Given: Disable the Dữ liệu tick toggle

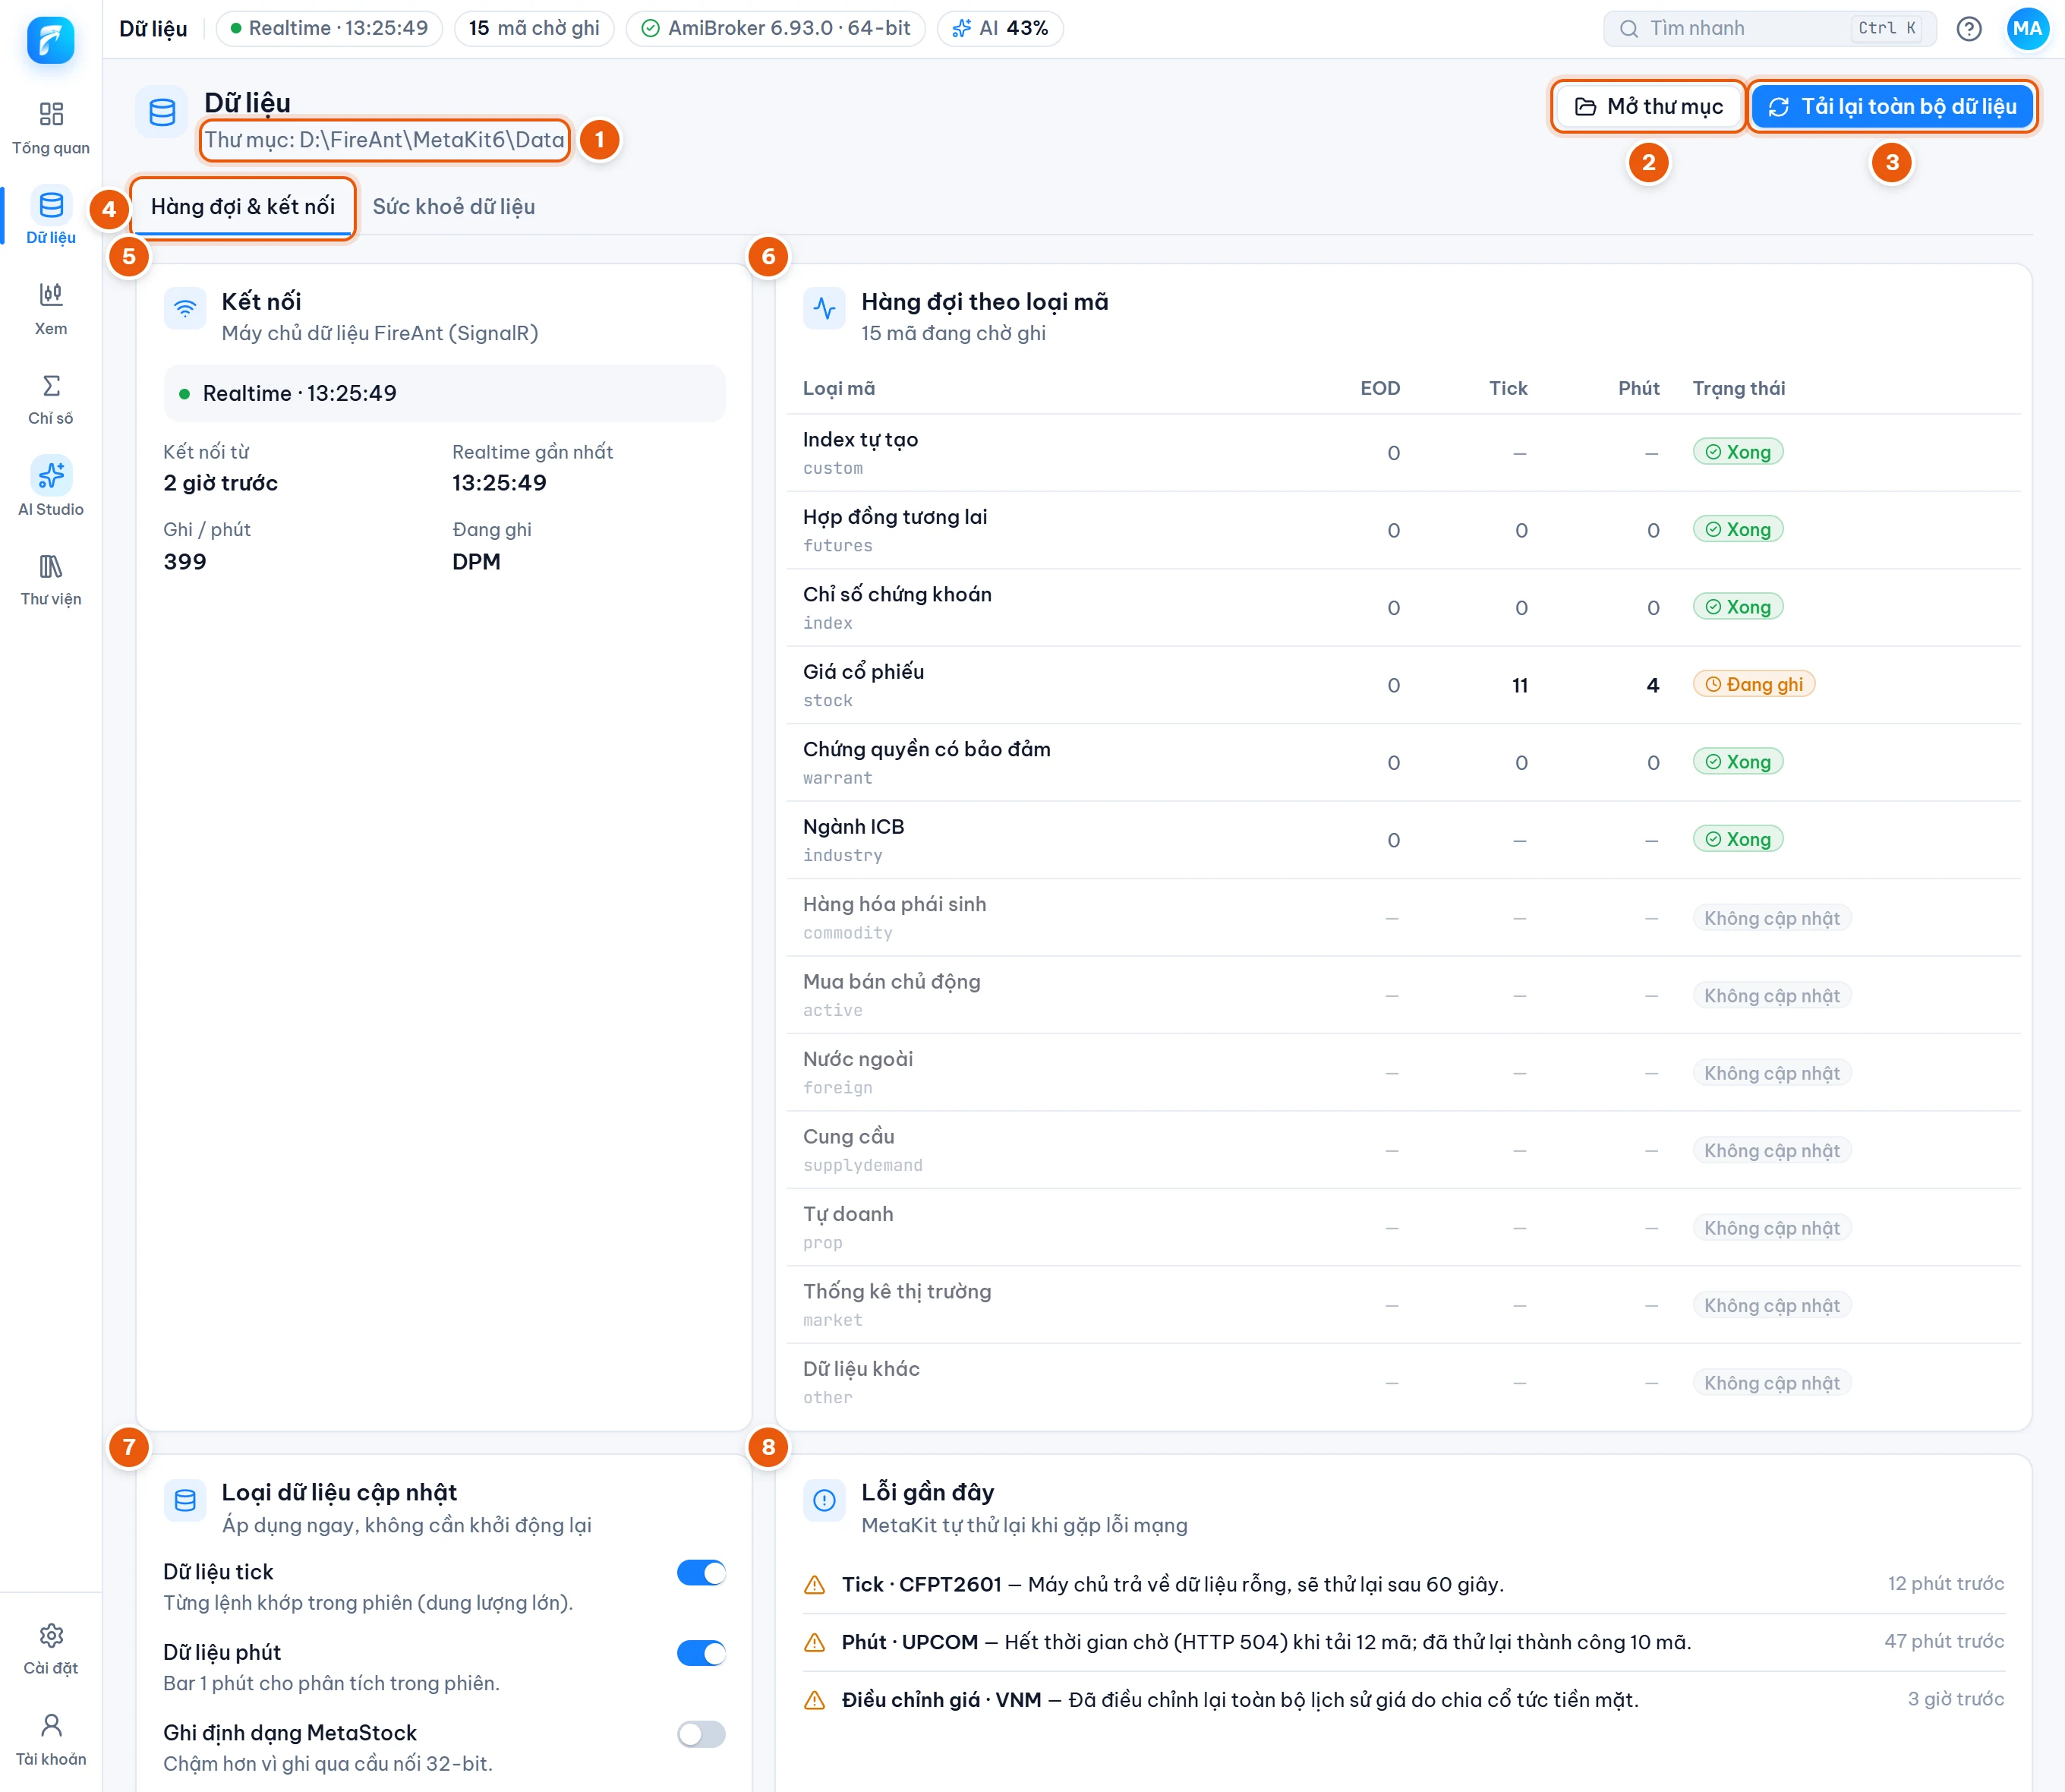Looking at the screenshot, I should click(x=701, y=1573).
